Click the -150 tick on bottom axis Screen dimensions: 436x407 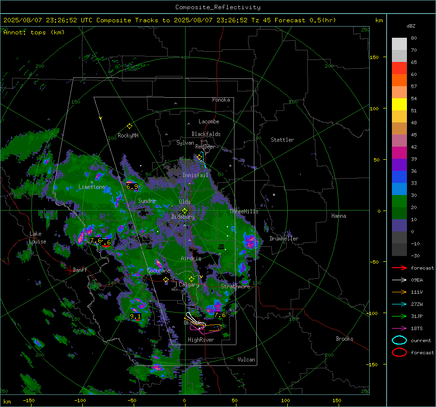pos(29,401)
